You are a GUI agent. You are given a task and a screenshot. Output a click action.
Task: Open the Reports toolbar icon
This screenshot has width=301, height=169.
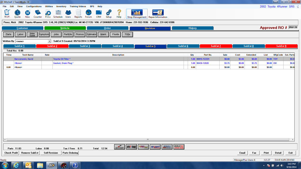coord(78,14)
